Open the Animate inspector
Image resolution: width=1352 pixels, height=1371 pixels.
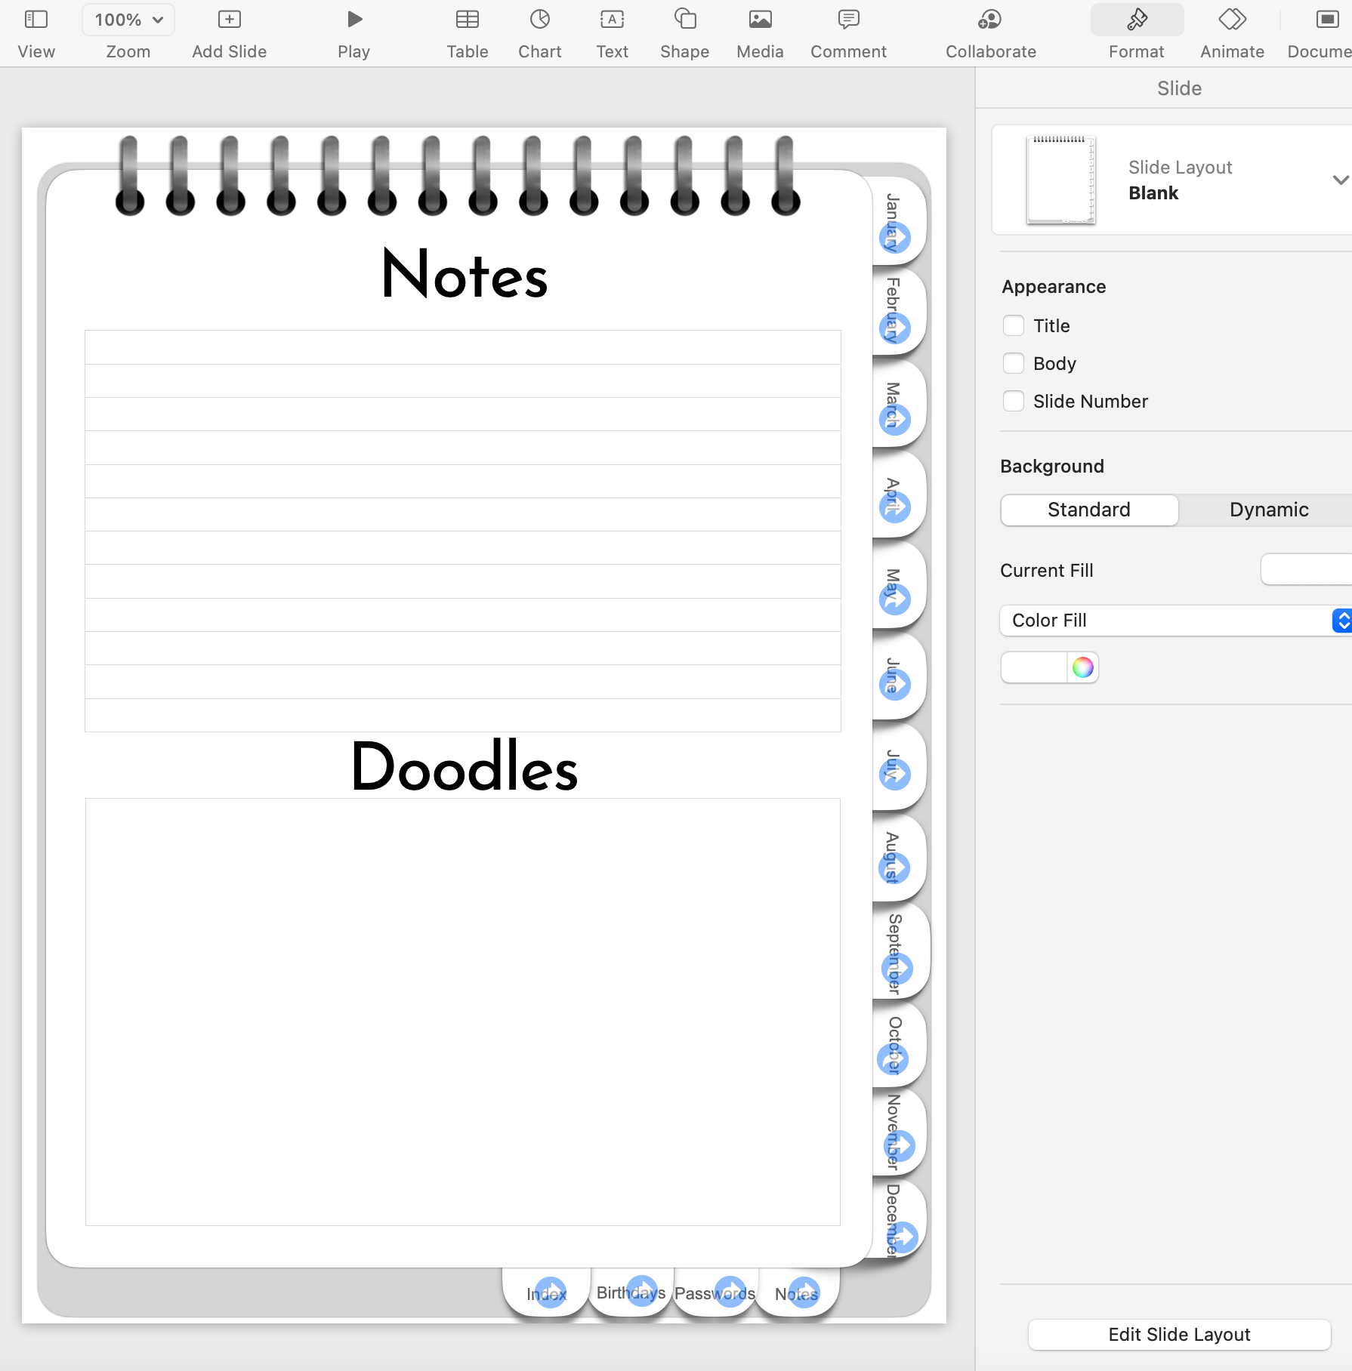pyautogui.click(x=1232, y=20)
